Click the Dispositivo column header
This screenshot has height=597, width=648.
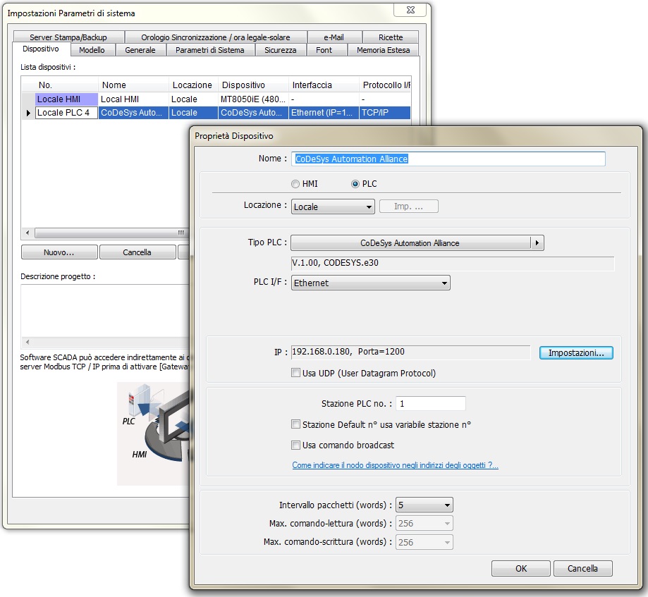click(x=253, y=85)
